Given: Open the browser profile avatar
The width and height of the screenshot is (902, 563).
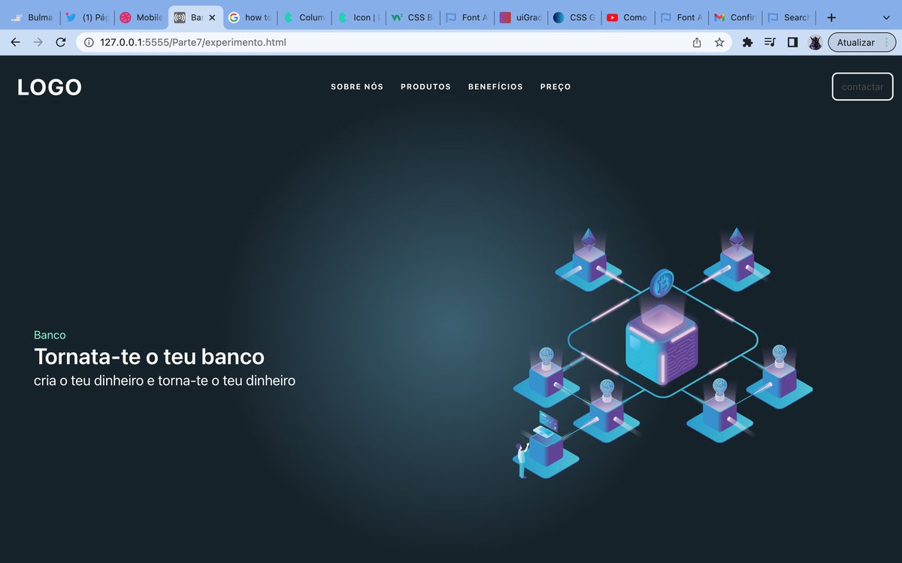Looking at the screenshot, I should (815, 42).
